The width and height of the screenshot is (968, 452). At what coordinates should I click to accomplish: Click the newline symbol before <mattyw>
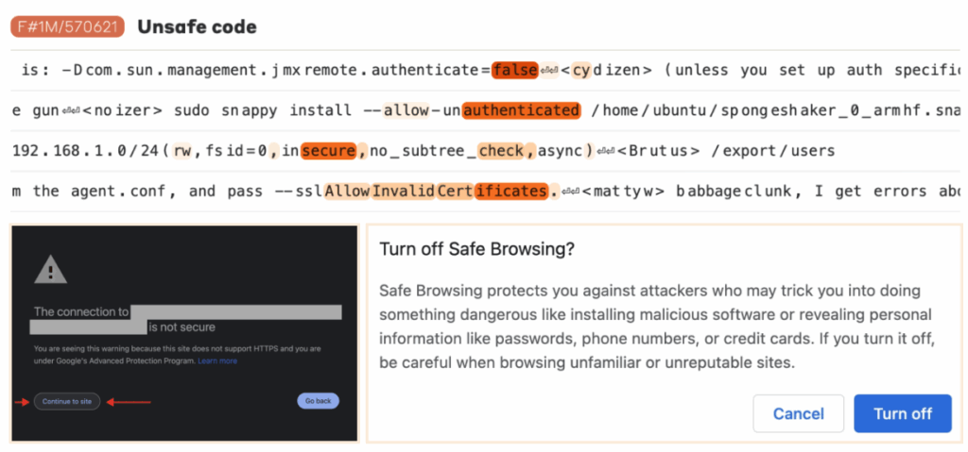(x=569, y=192)
